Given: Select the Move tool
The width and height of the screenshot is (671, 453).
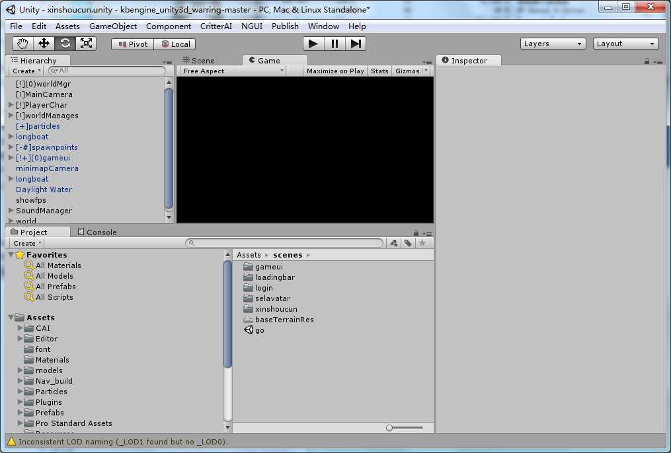Looking at the screenshot, I should click(44, 44).
